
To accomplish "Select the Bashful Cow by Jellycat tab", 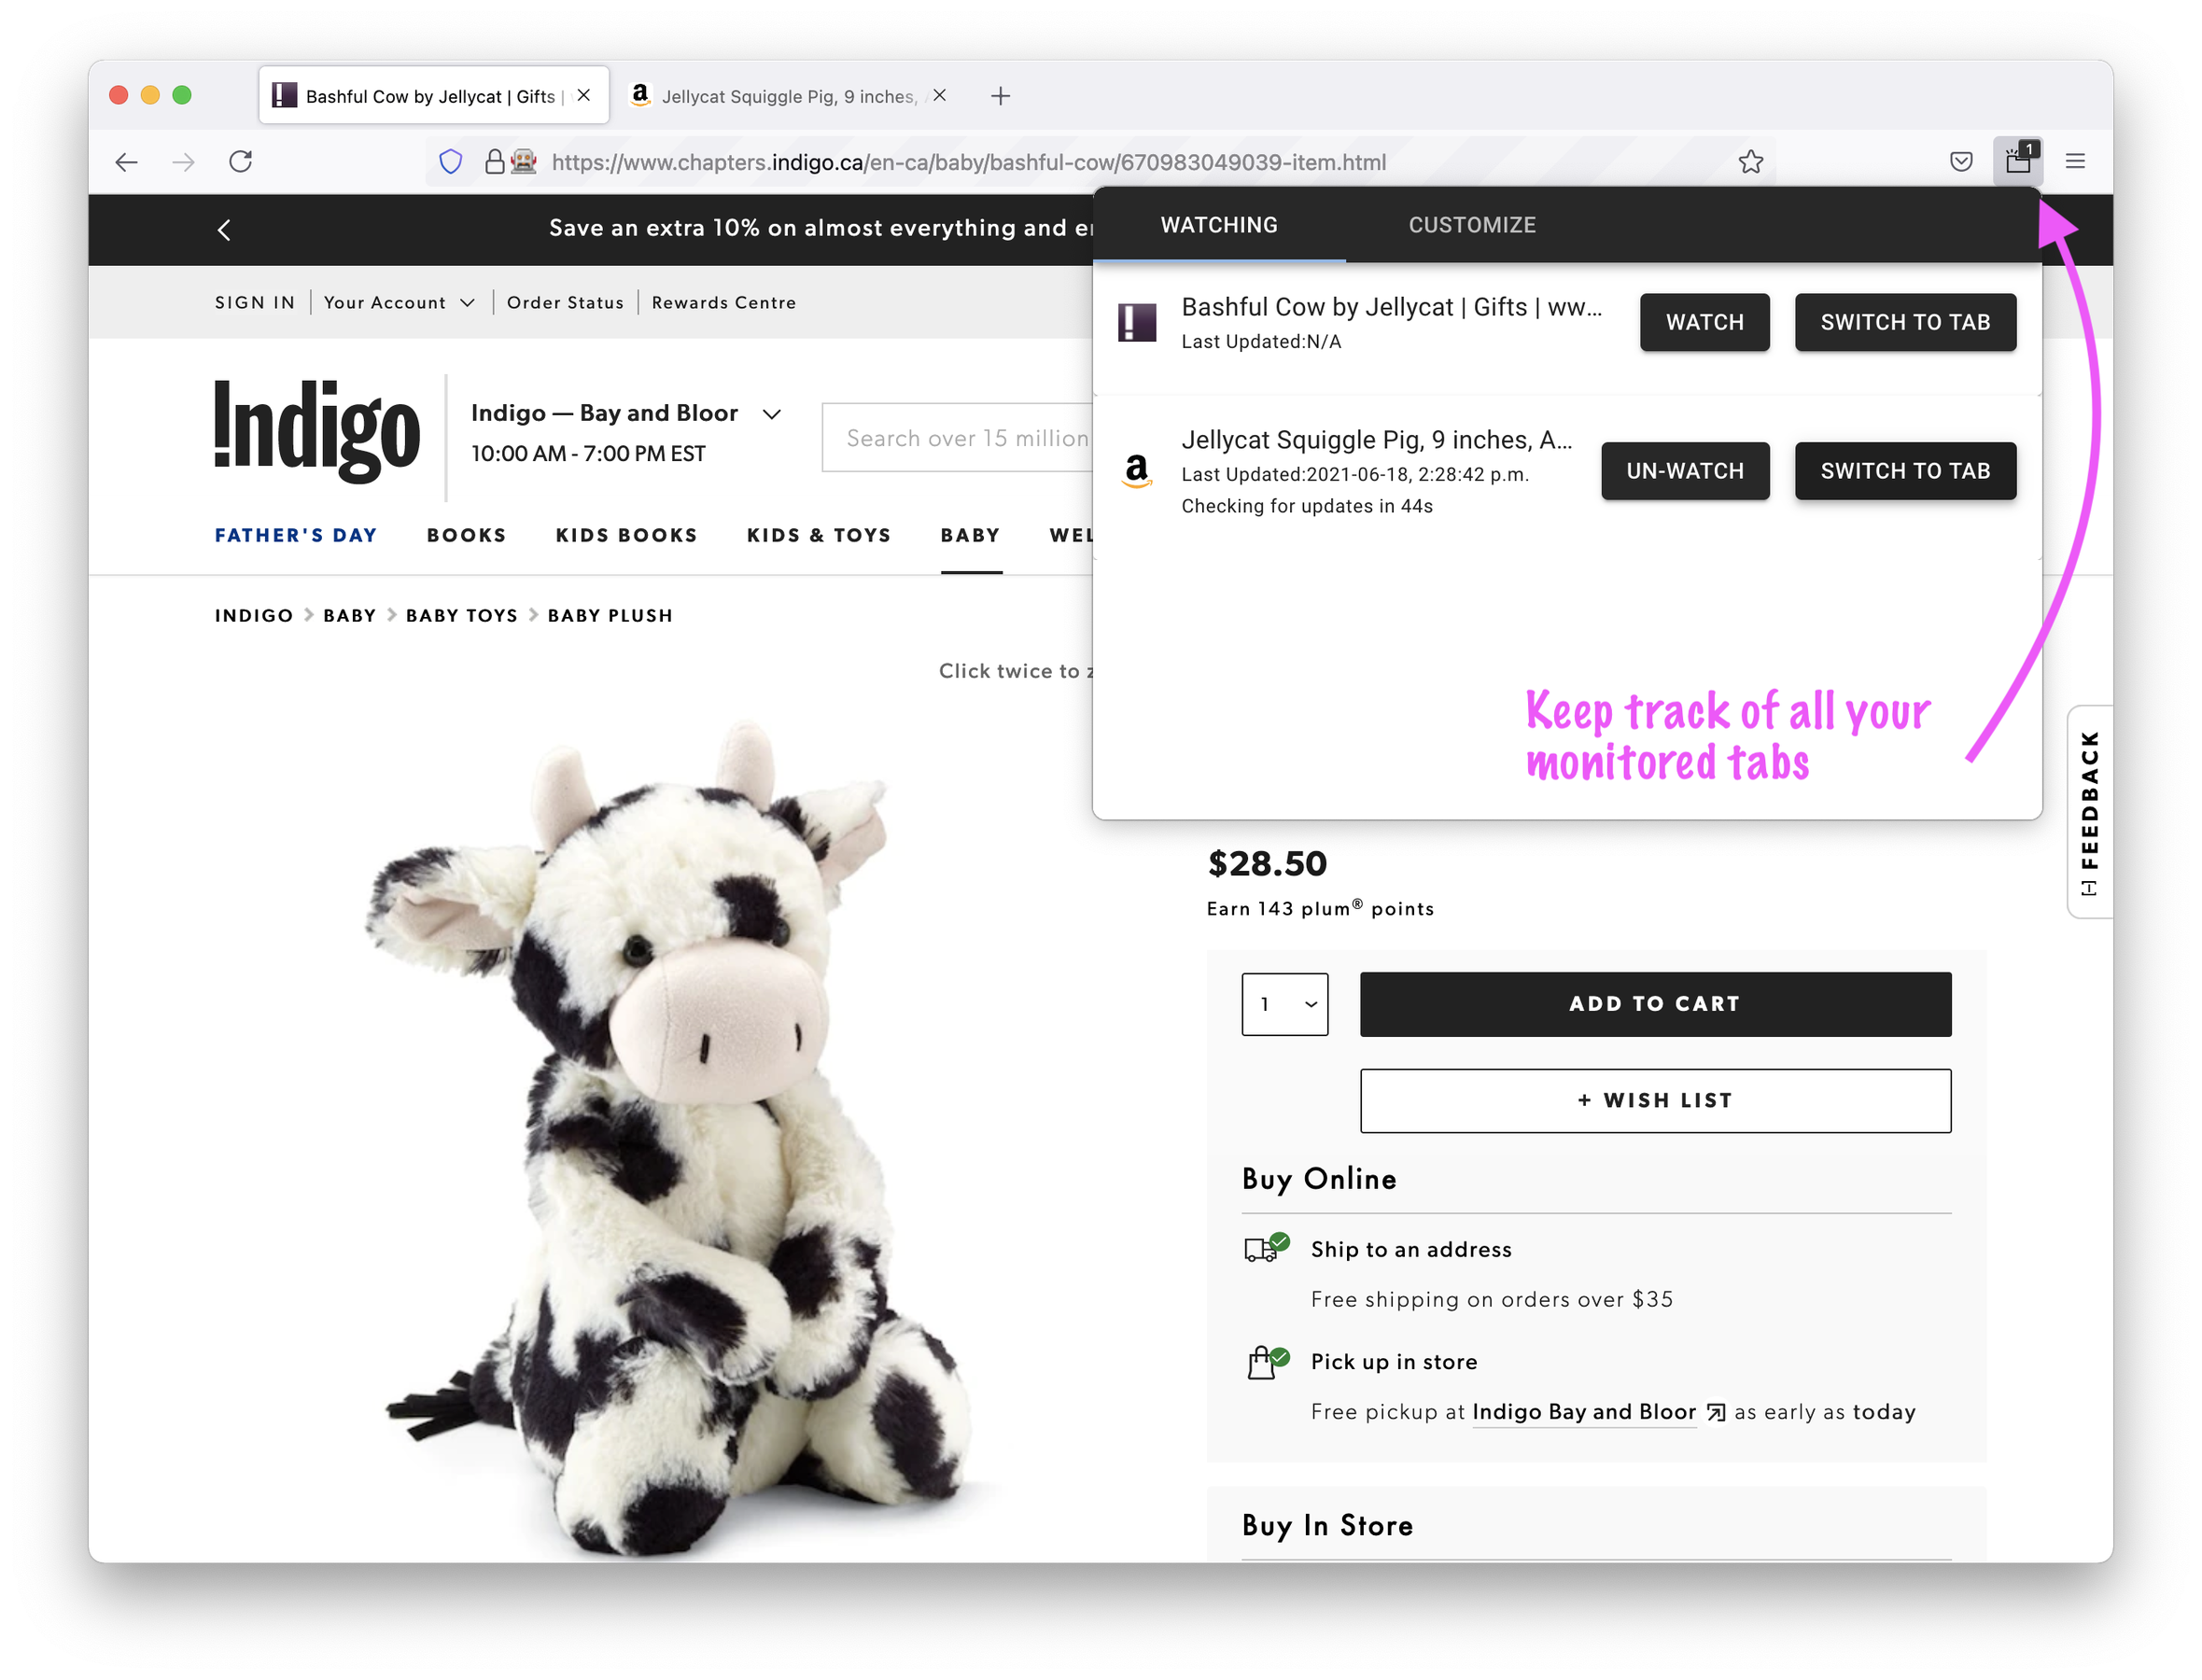I will click(x=434, y=96).
